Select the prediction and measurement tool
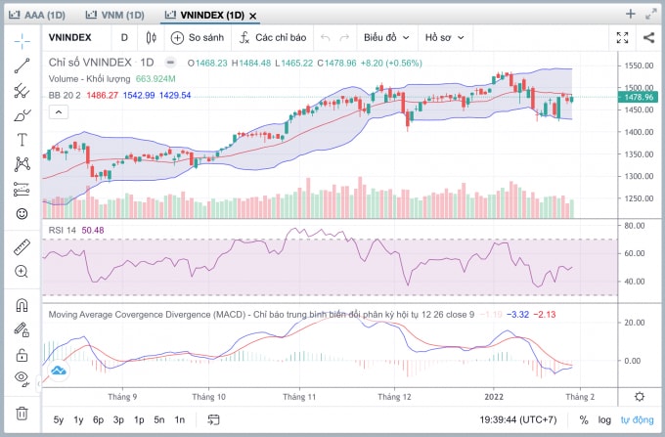 pyautogui.click(x=22, y=189)
